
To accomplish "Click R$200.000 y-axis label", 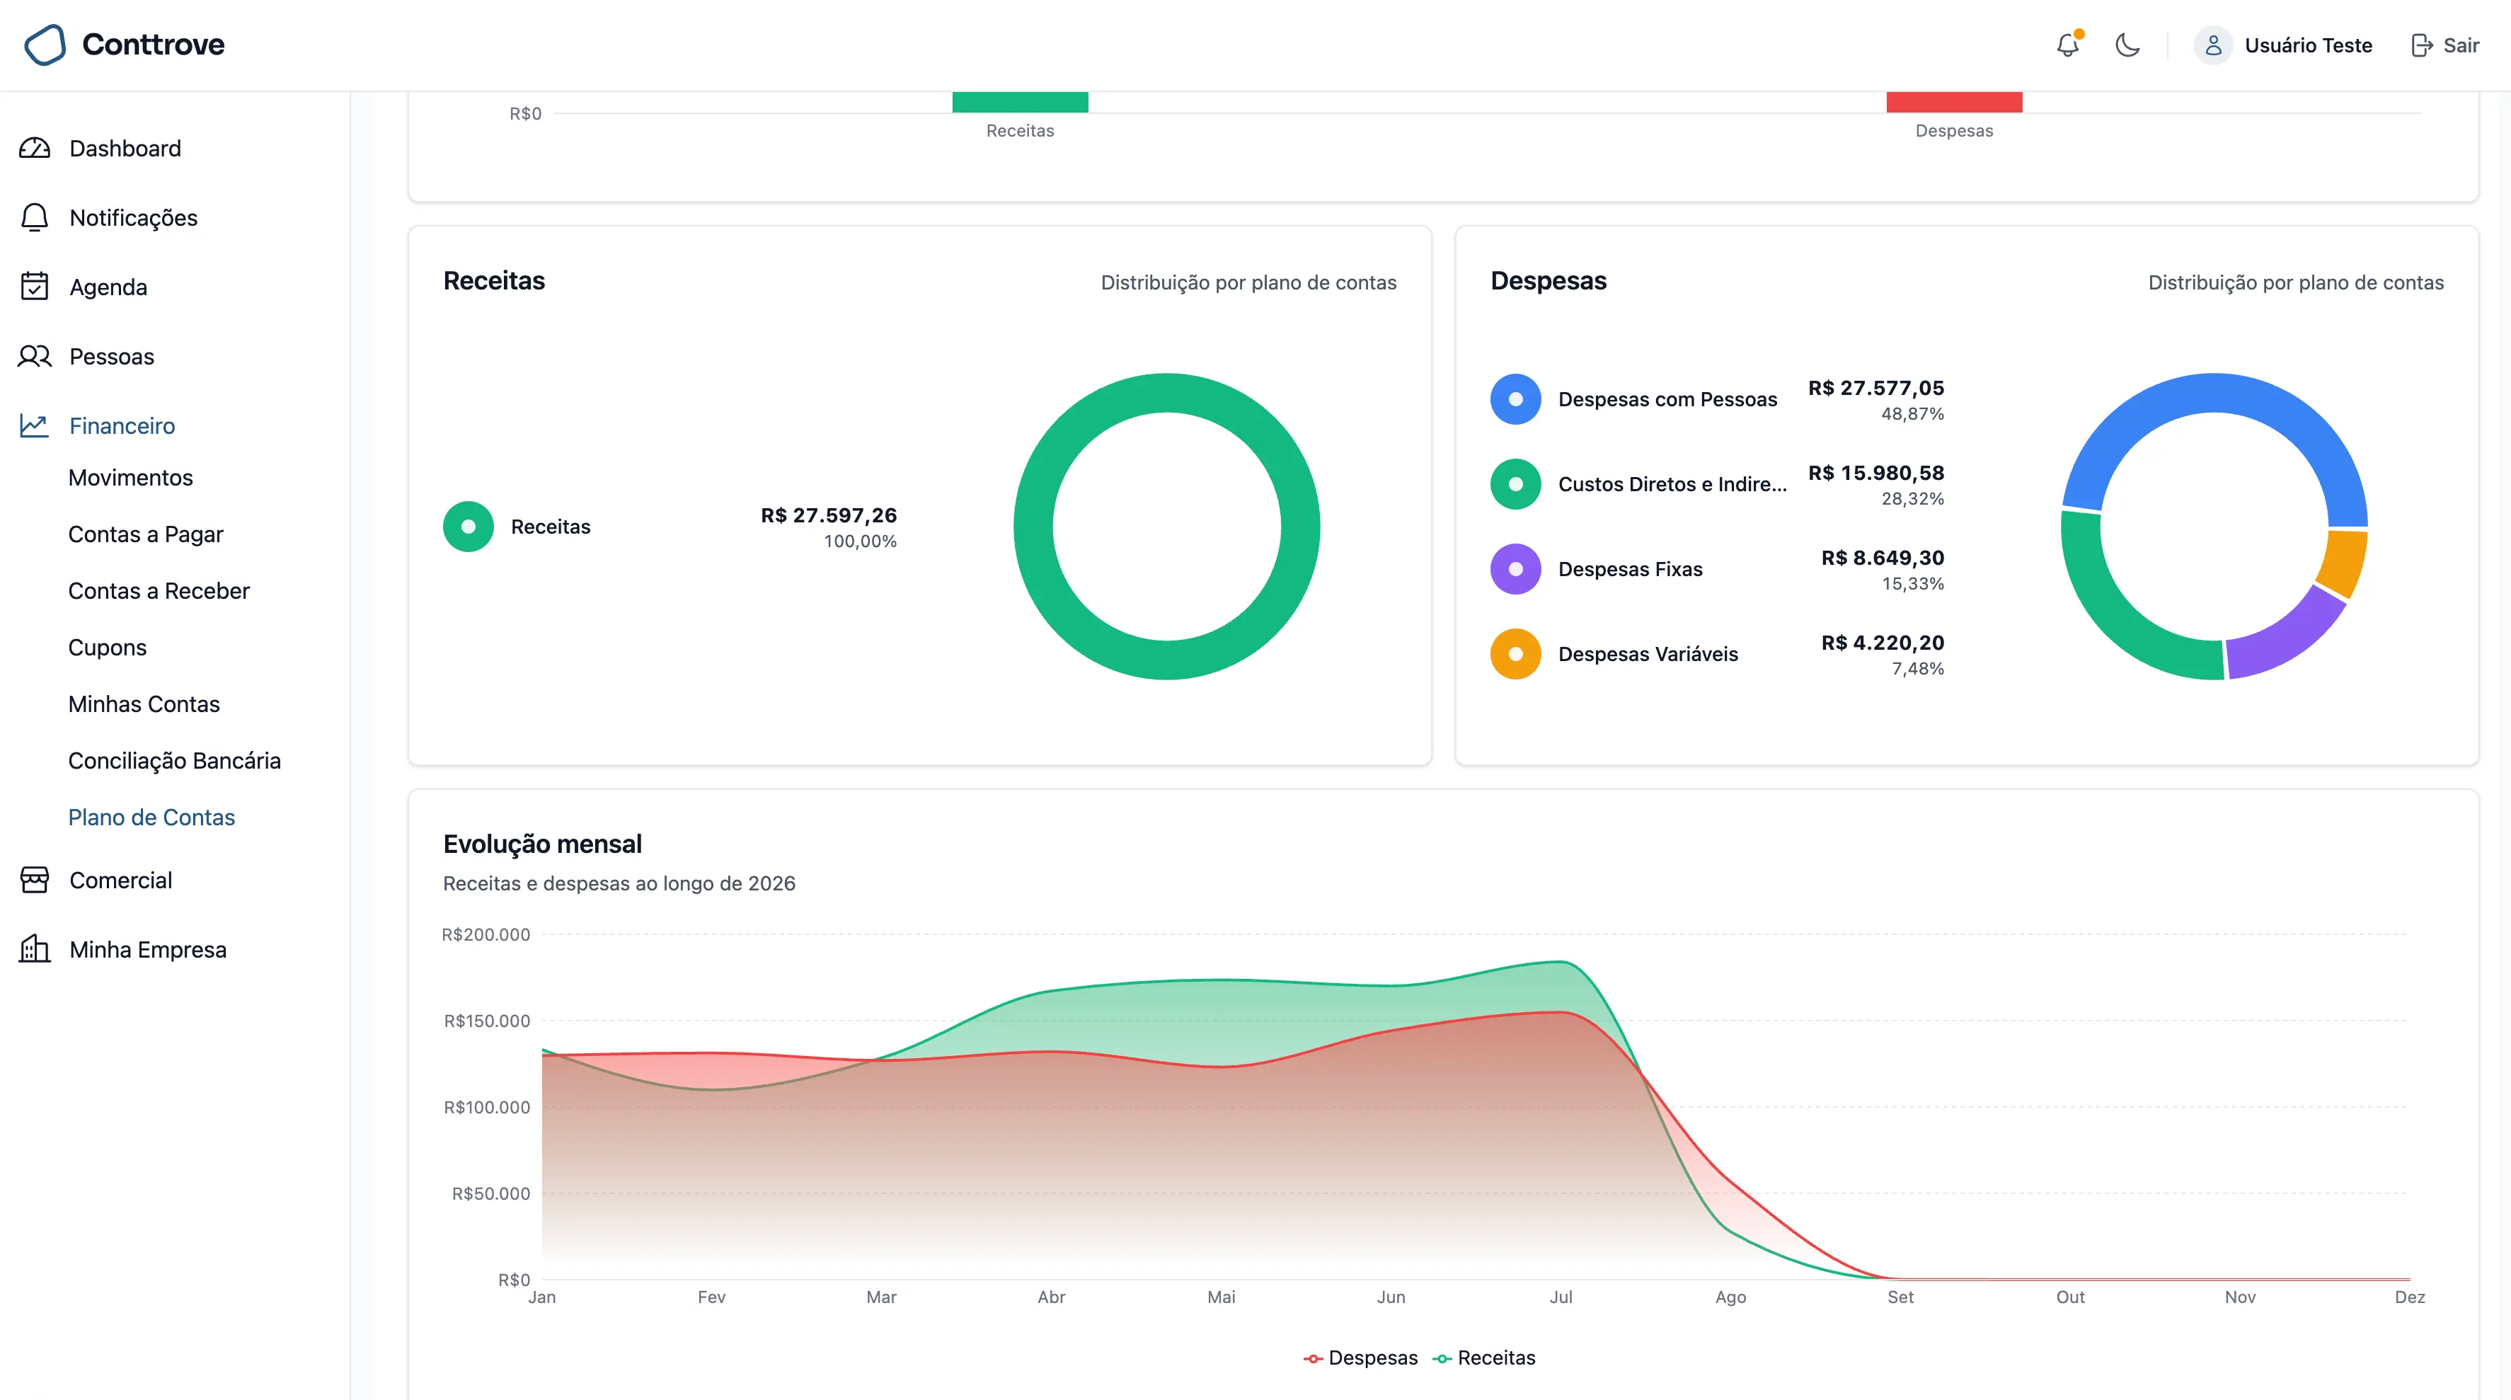I will (x=485, y=934).
